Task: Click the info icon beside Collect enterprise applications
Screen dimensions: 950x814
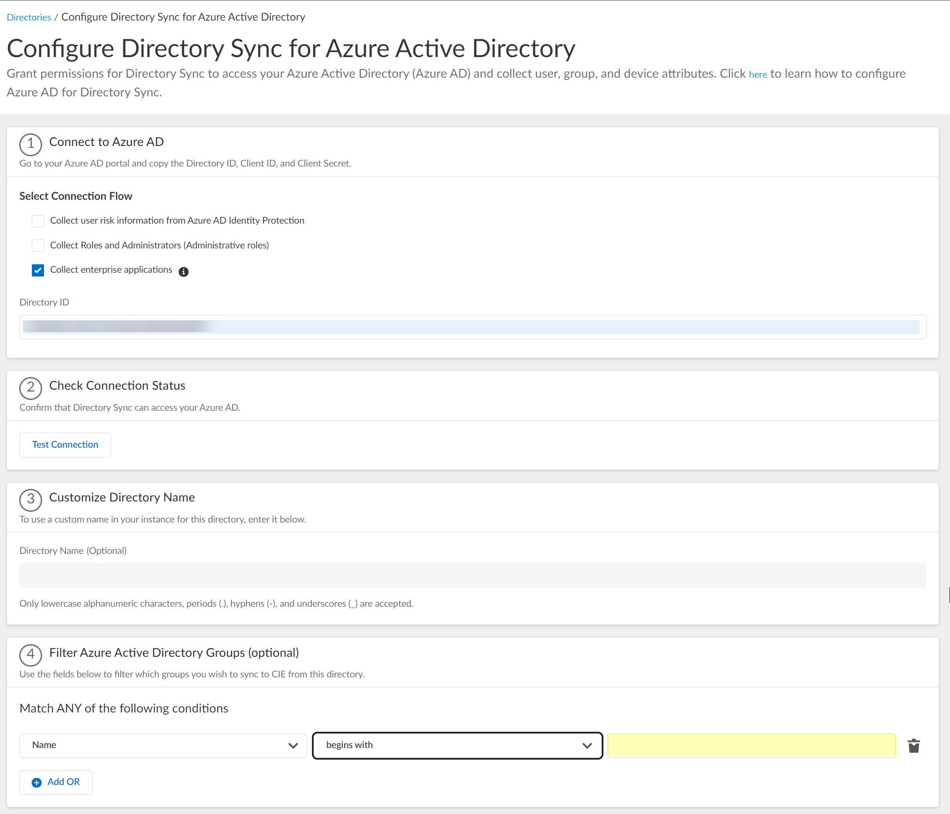Action: coord(184,271)
